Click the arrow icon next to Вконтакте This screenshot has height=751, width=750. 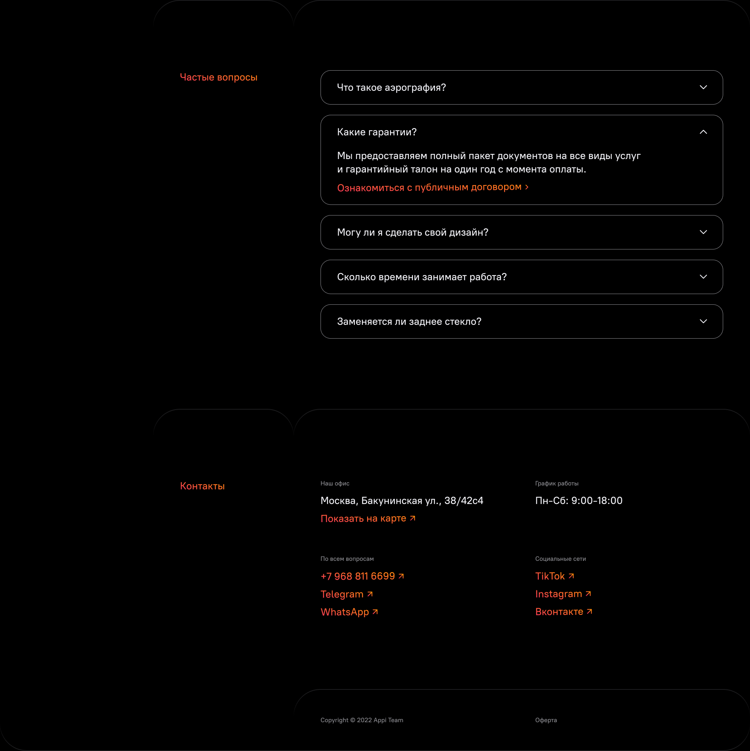pos(589,611)
